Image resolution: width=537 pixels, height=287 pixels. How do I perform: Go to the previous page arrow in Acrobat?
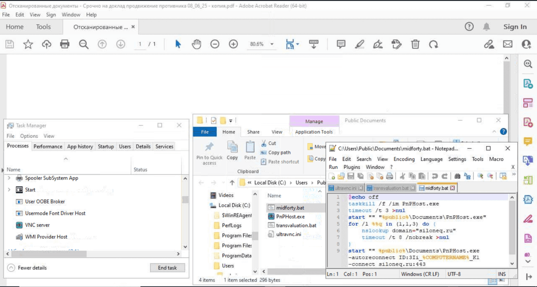tap(102, 44)
